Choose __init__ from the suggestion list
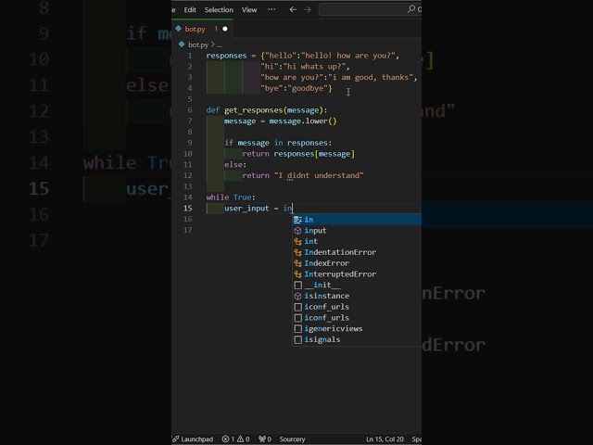This screenshot has height=445, width=593. (357, 285)
